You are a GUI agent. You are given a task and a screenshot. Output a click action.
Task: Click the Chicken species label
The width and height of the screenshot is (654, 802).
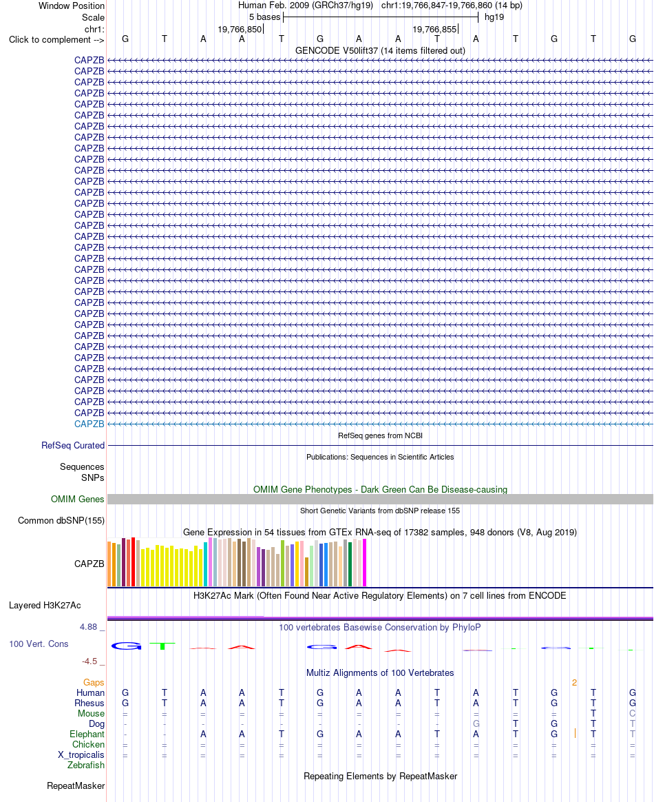tap(88, 745)
